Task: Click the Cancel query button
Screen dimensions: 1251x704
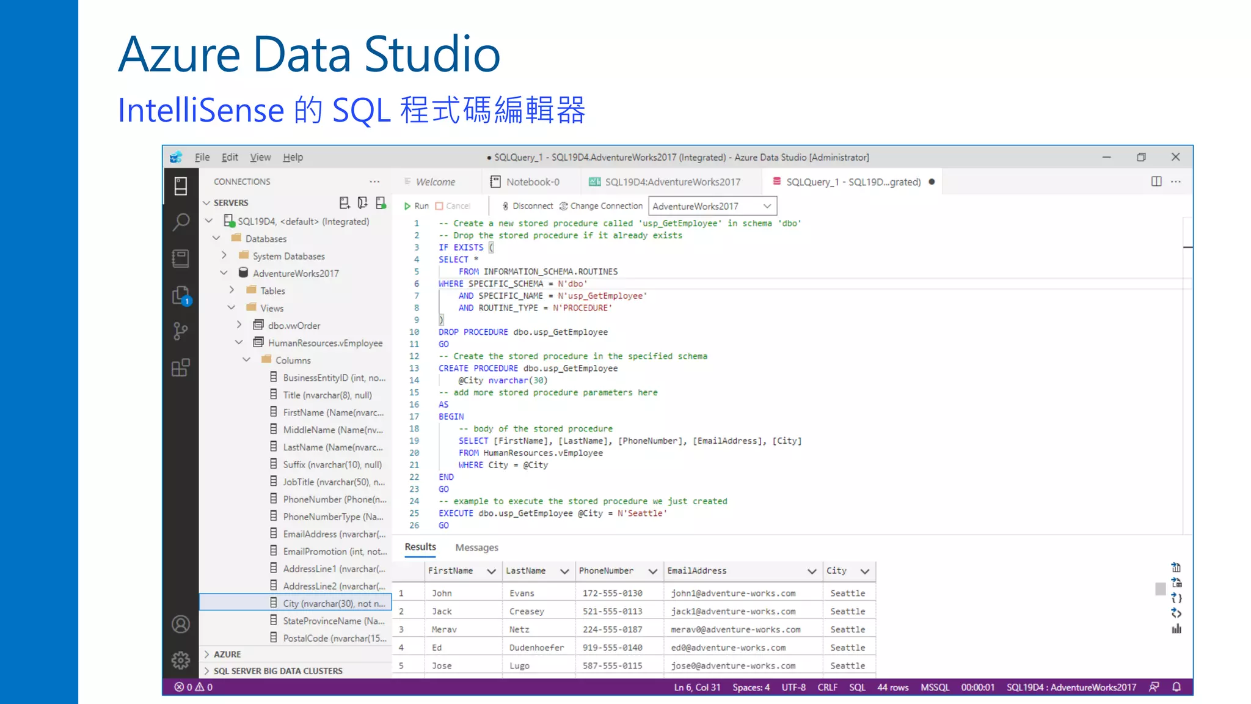Action: click(x=453, y=206)
